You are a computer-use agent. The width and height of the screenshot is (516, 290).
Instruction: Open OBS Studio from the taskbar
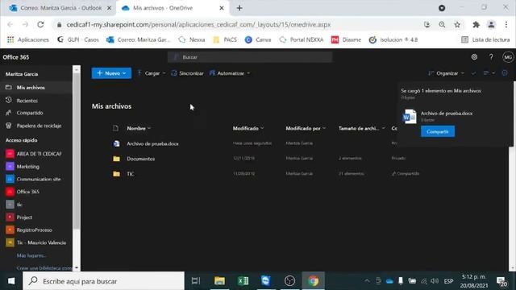(289, 281)
